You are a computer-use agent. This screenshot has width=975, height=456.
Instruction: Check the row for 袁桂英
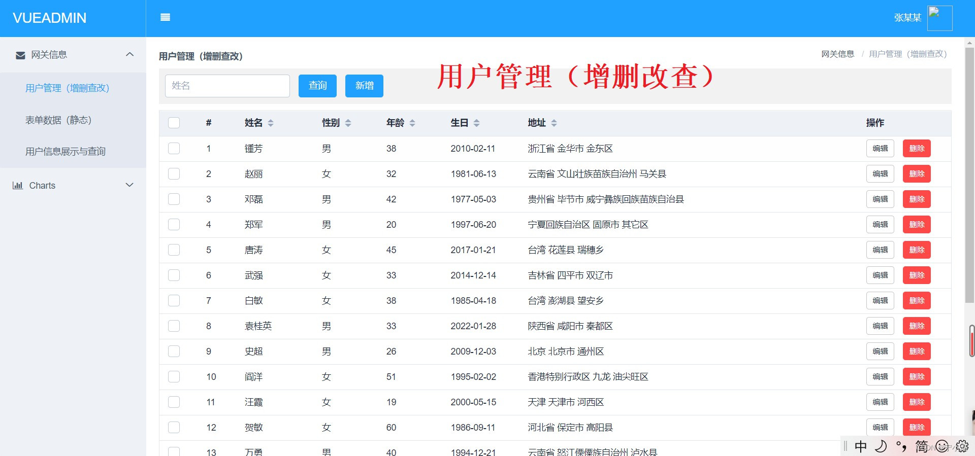click(174, 326)
